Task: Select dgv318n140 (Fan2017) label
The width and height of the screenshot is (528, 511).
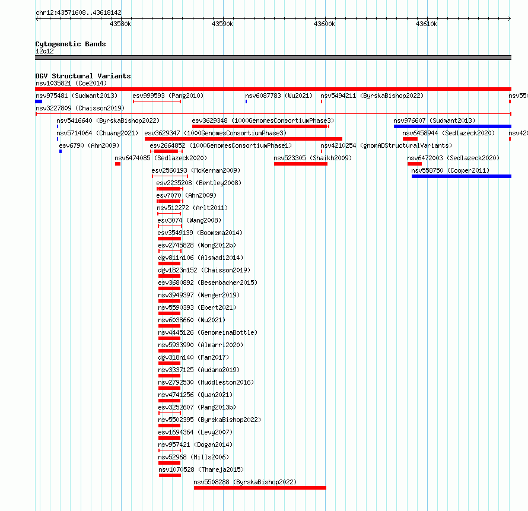Action: point(193,357)
